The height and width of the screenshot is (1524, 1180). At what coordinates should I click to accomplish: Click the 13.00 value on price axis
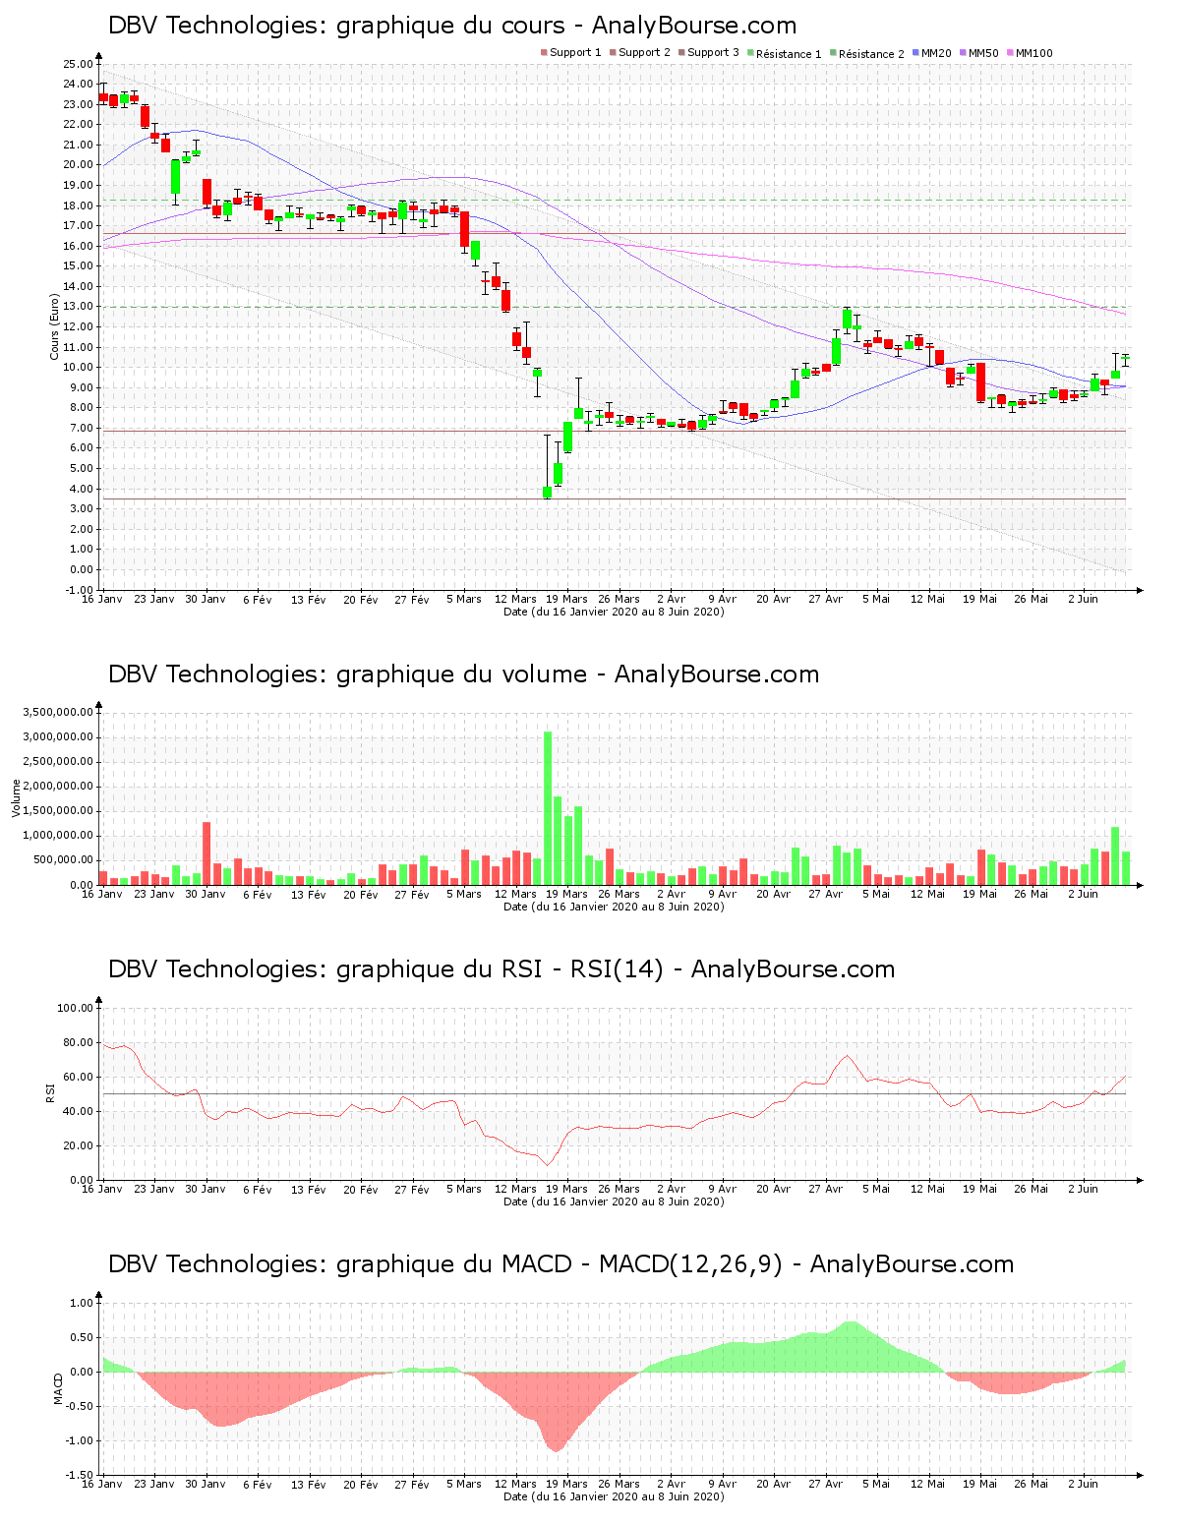pos(78,307)
